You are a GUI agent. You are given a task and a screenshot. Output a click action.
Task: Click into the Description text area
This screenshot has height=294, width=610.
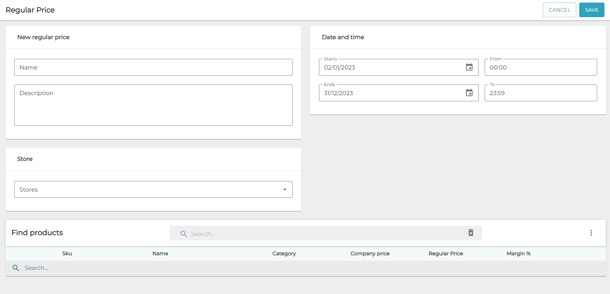153,105
